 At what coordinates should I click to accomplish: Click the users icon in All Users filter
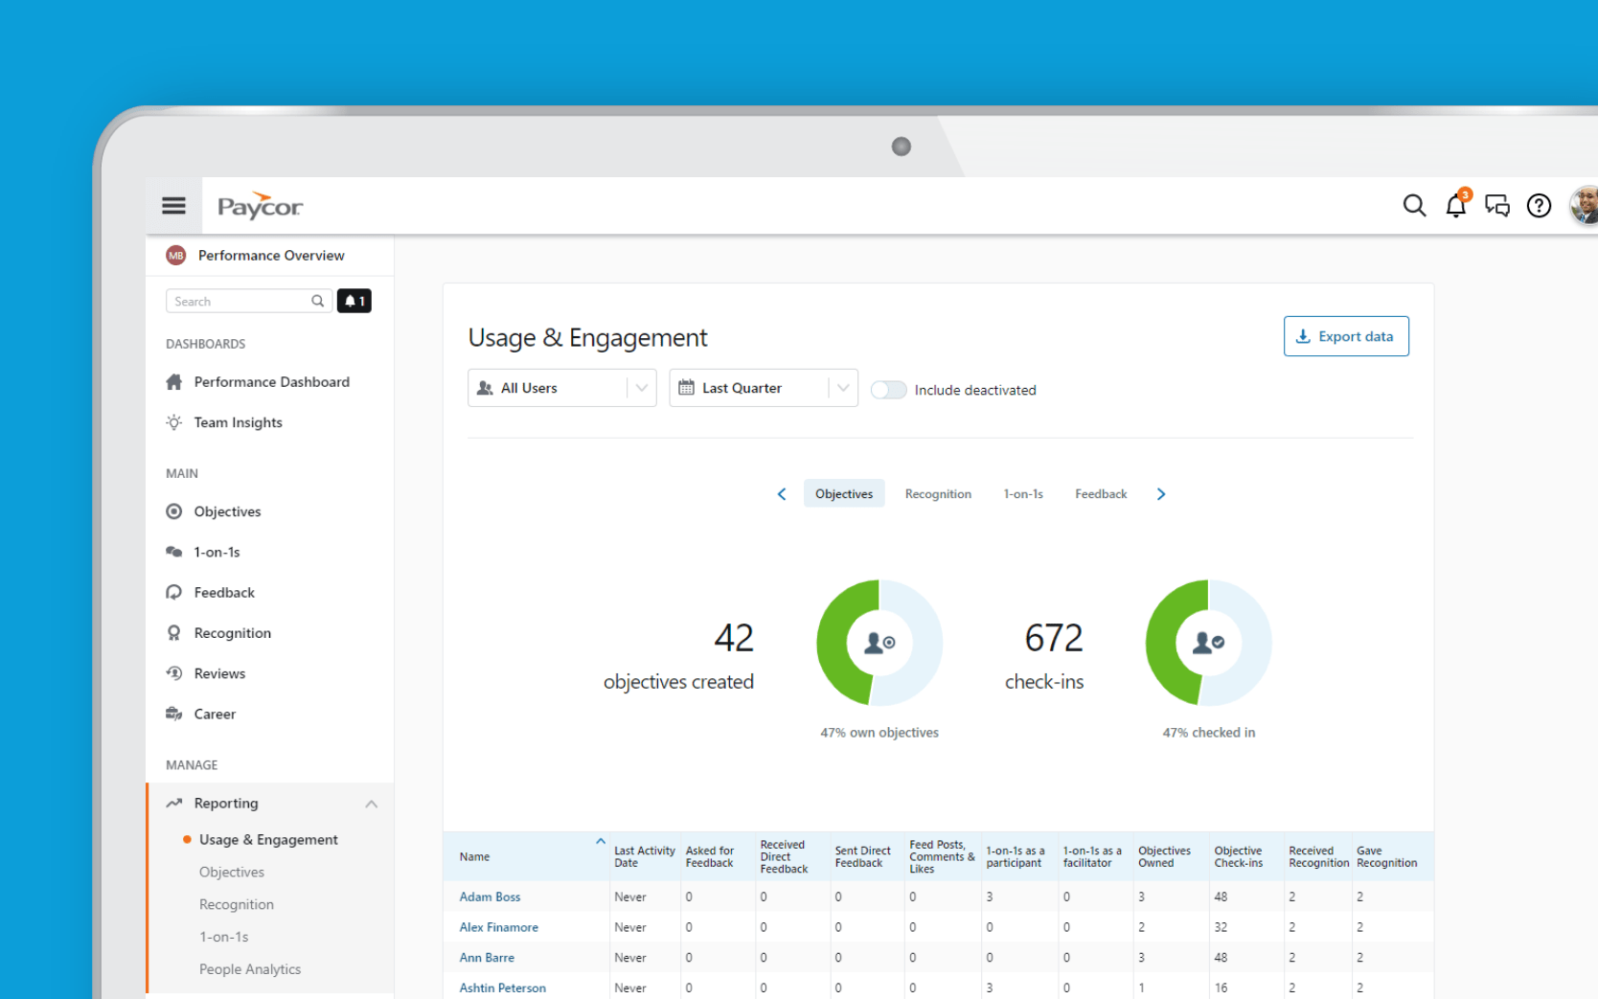click(485, 388)
